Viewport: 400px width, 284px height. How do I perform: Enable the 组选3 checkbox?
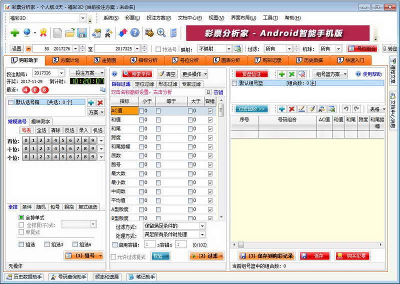[47, 244]
